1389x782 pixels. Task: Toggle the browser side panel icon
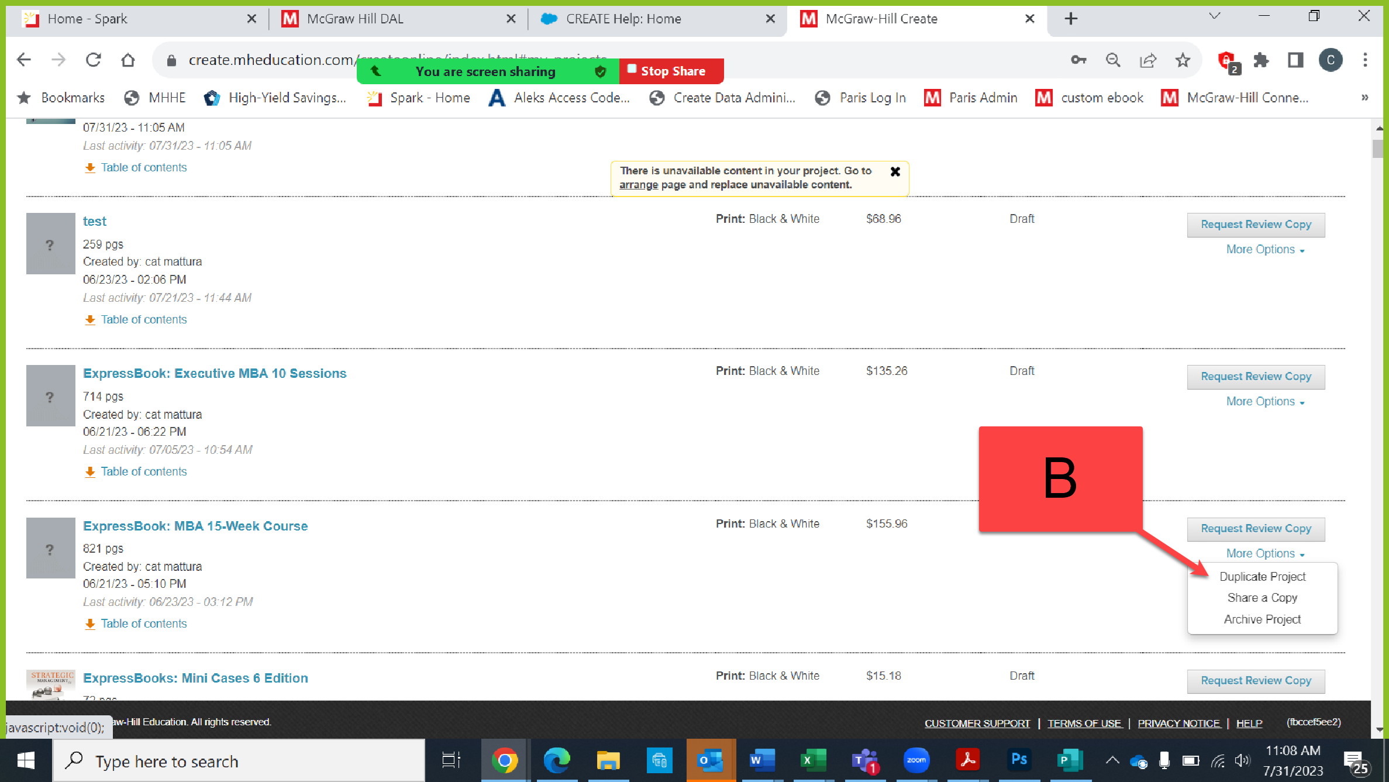tap(1295, 60)
